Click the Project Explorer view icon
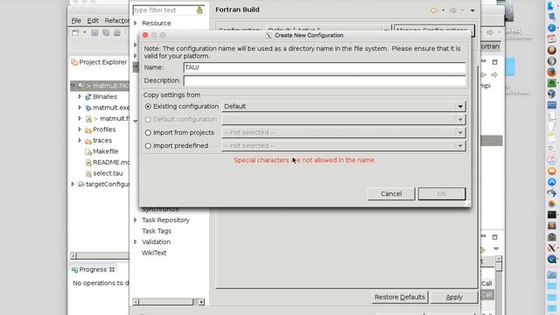The image size is (560, 315). (74, 62)
